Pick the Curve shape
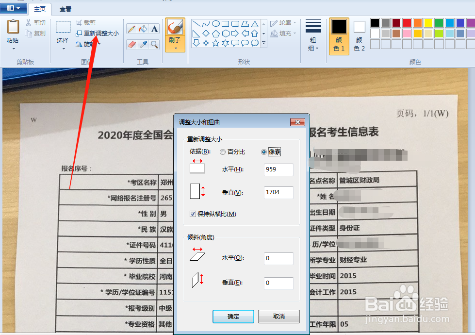The width and height of the screenshot is (475, 335). point(206,24)
